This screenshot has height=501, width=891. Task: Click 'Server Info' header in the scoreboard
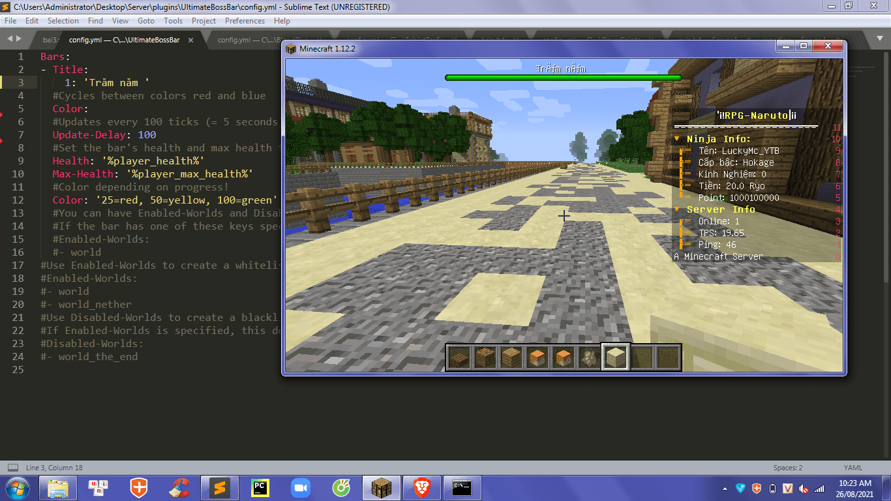[721, 209]
